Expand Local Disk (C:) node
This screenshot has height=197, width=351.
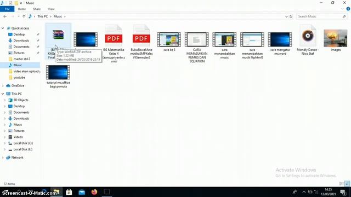coord(5,143)
